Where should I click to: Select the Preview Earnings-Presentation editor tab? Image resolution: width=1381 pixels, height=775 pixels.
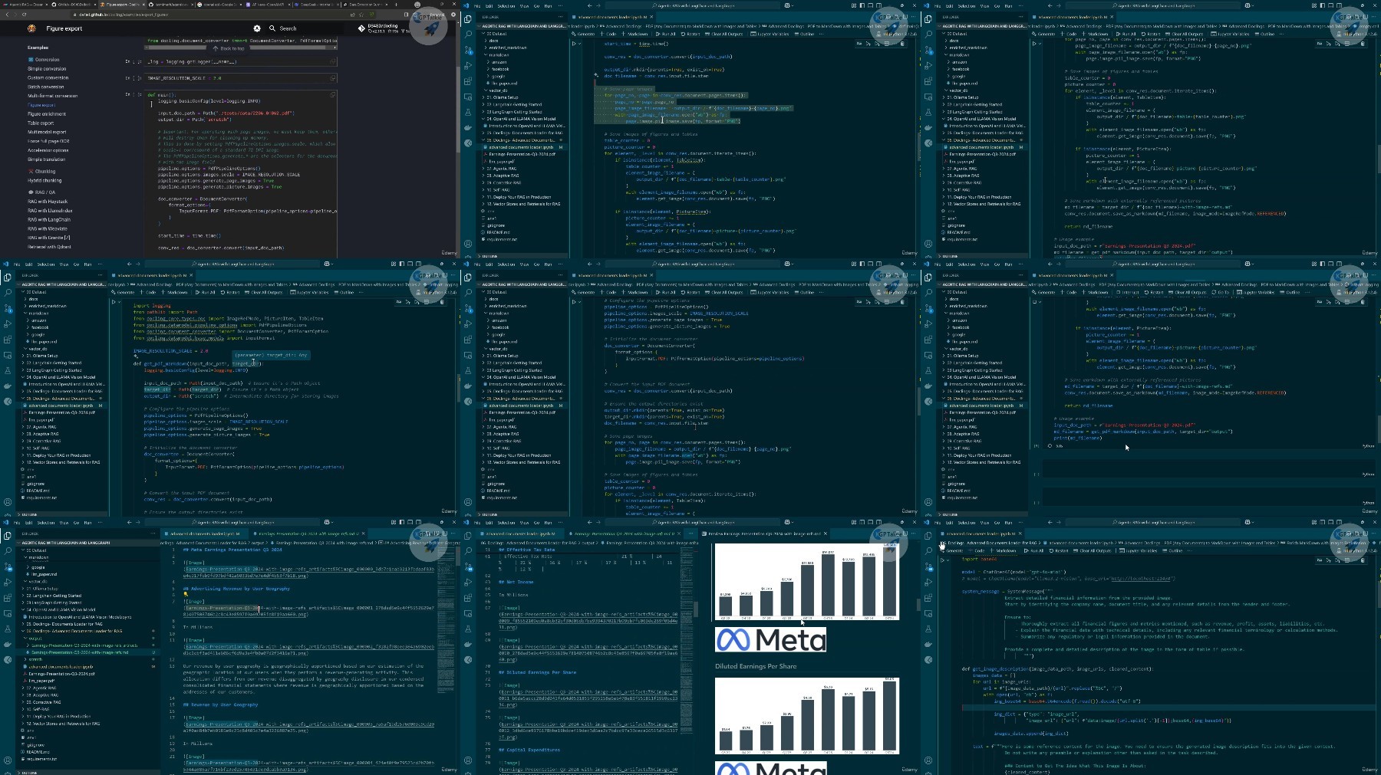pyautogui.click(x=761, y=534)
